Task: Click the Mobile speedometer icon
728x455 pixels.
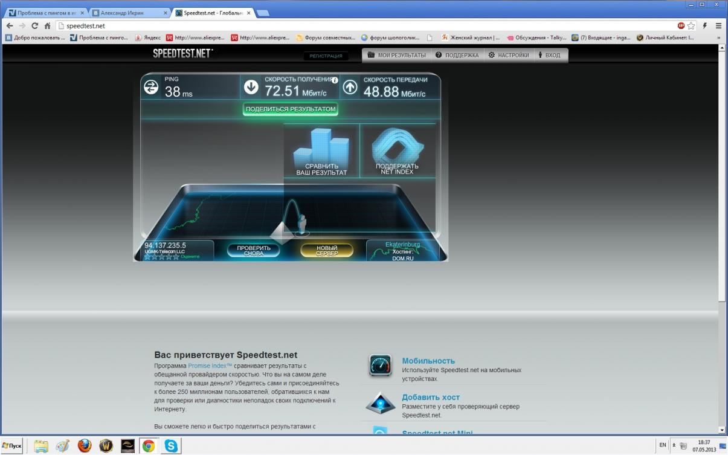Action: point(380,366)
